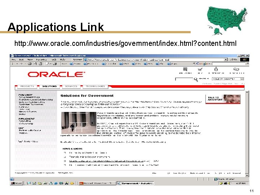Click the leftmost page header list icon

click(x=185, y=69)
